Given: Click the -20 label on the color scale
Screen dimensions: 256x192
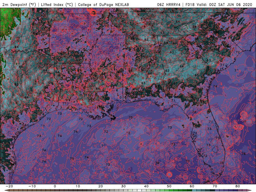Looking at the screenshot, I should pos(9,186).
